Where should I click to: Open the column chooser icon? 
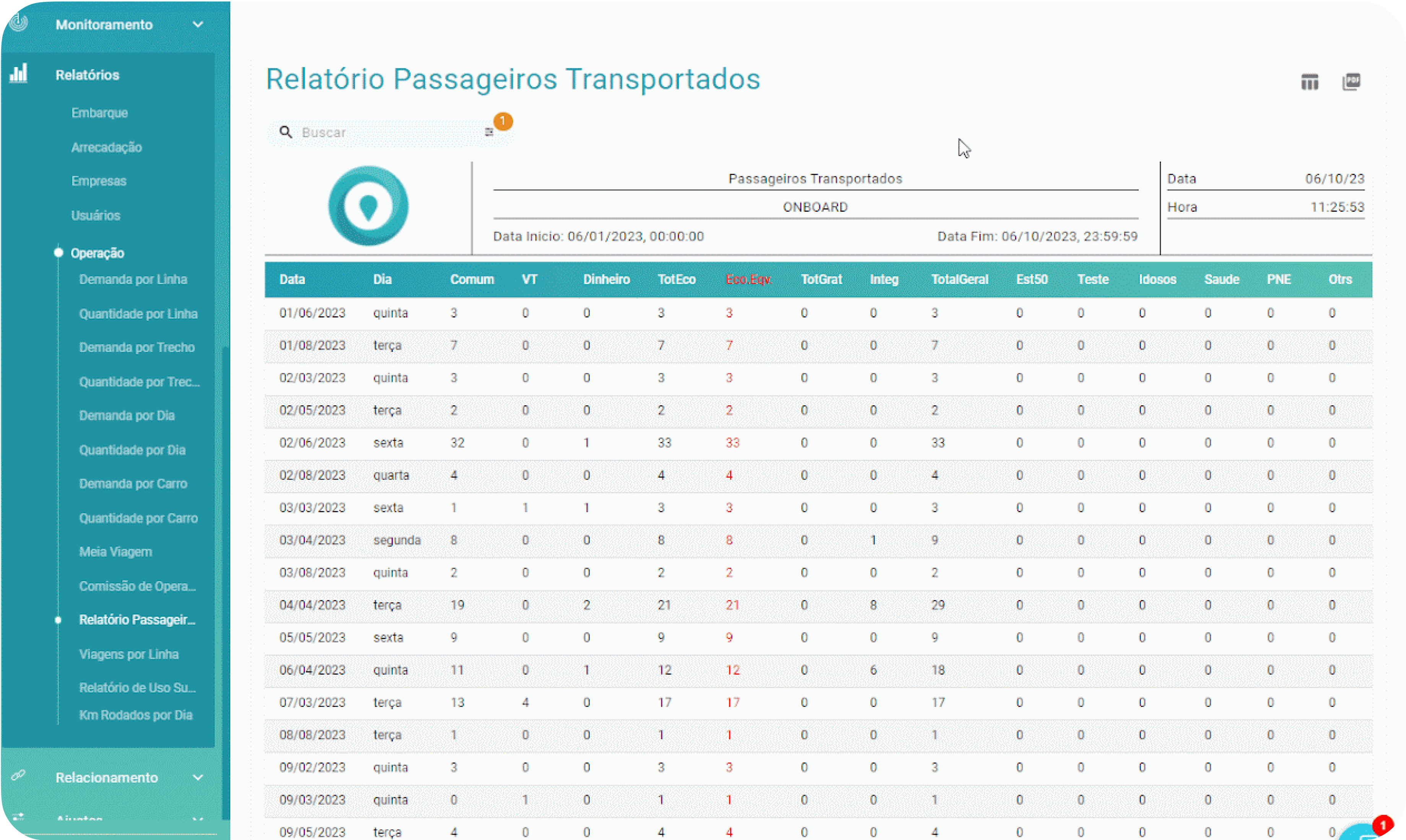click(1309, 82)
